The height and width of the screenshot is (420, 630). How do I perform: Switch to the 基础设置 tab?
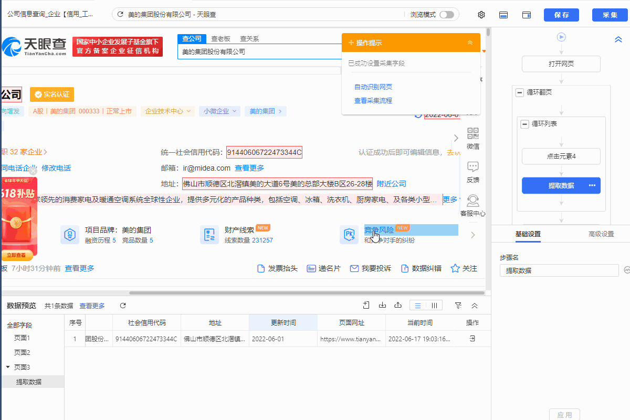coord(528,234)
